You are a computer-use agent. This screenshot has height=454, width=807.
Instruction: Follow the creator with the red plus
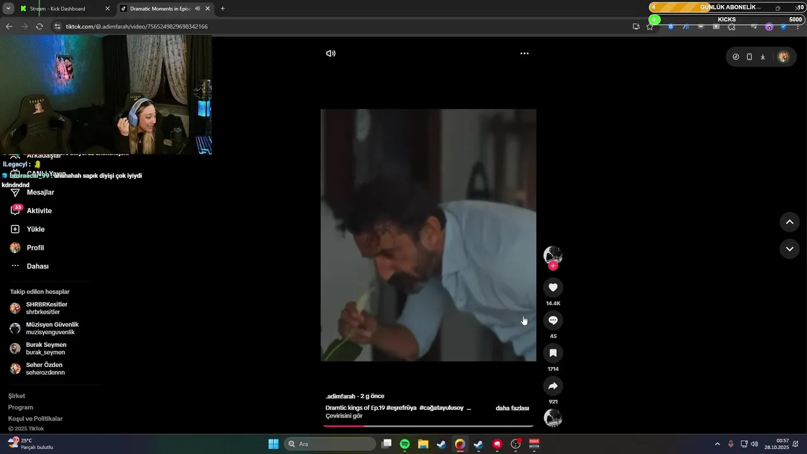[553, 266]
